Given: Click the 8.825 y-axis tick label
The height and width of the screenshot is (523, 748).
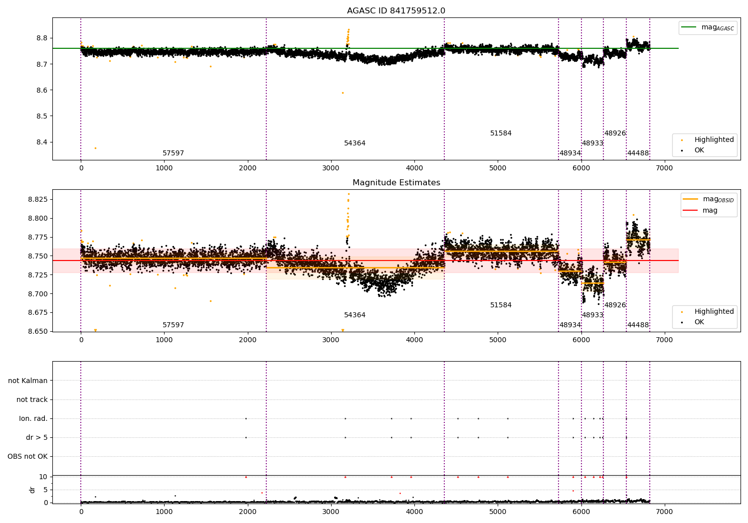Looking at the screenshot, I should pyautogui.click(x=38, y=199).
